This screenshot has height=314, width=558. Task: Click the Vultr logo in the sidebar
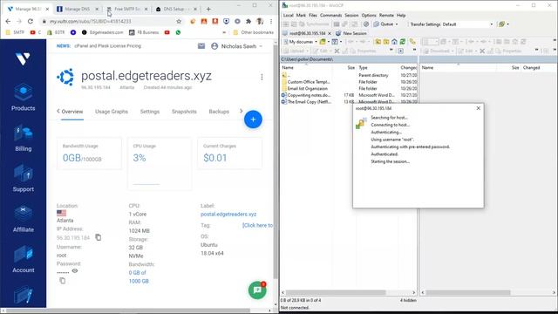[x=23, y=58]
